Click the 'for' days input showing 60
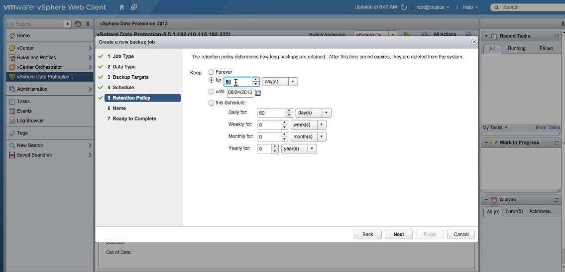The image size is (565, 272). pyautogui.click(x=238, y=82)
